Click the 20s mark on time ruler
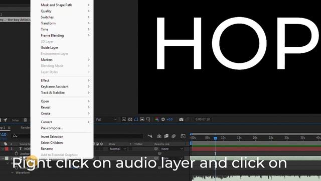Viewport: 321px width, 181px height. 255,138
